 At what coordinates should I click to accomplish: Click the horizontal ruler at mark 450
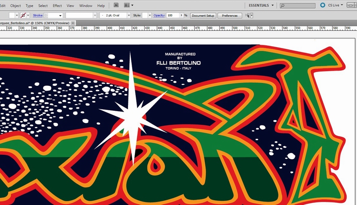(172, 28)
